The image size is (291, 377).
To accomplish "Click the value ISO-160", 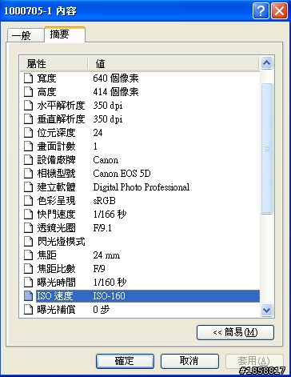I will click(109, 296).
